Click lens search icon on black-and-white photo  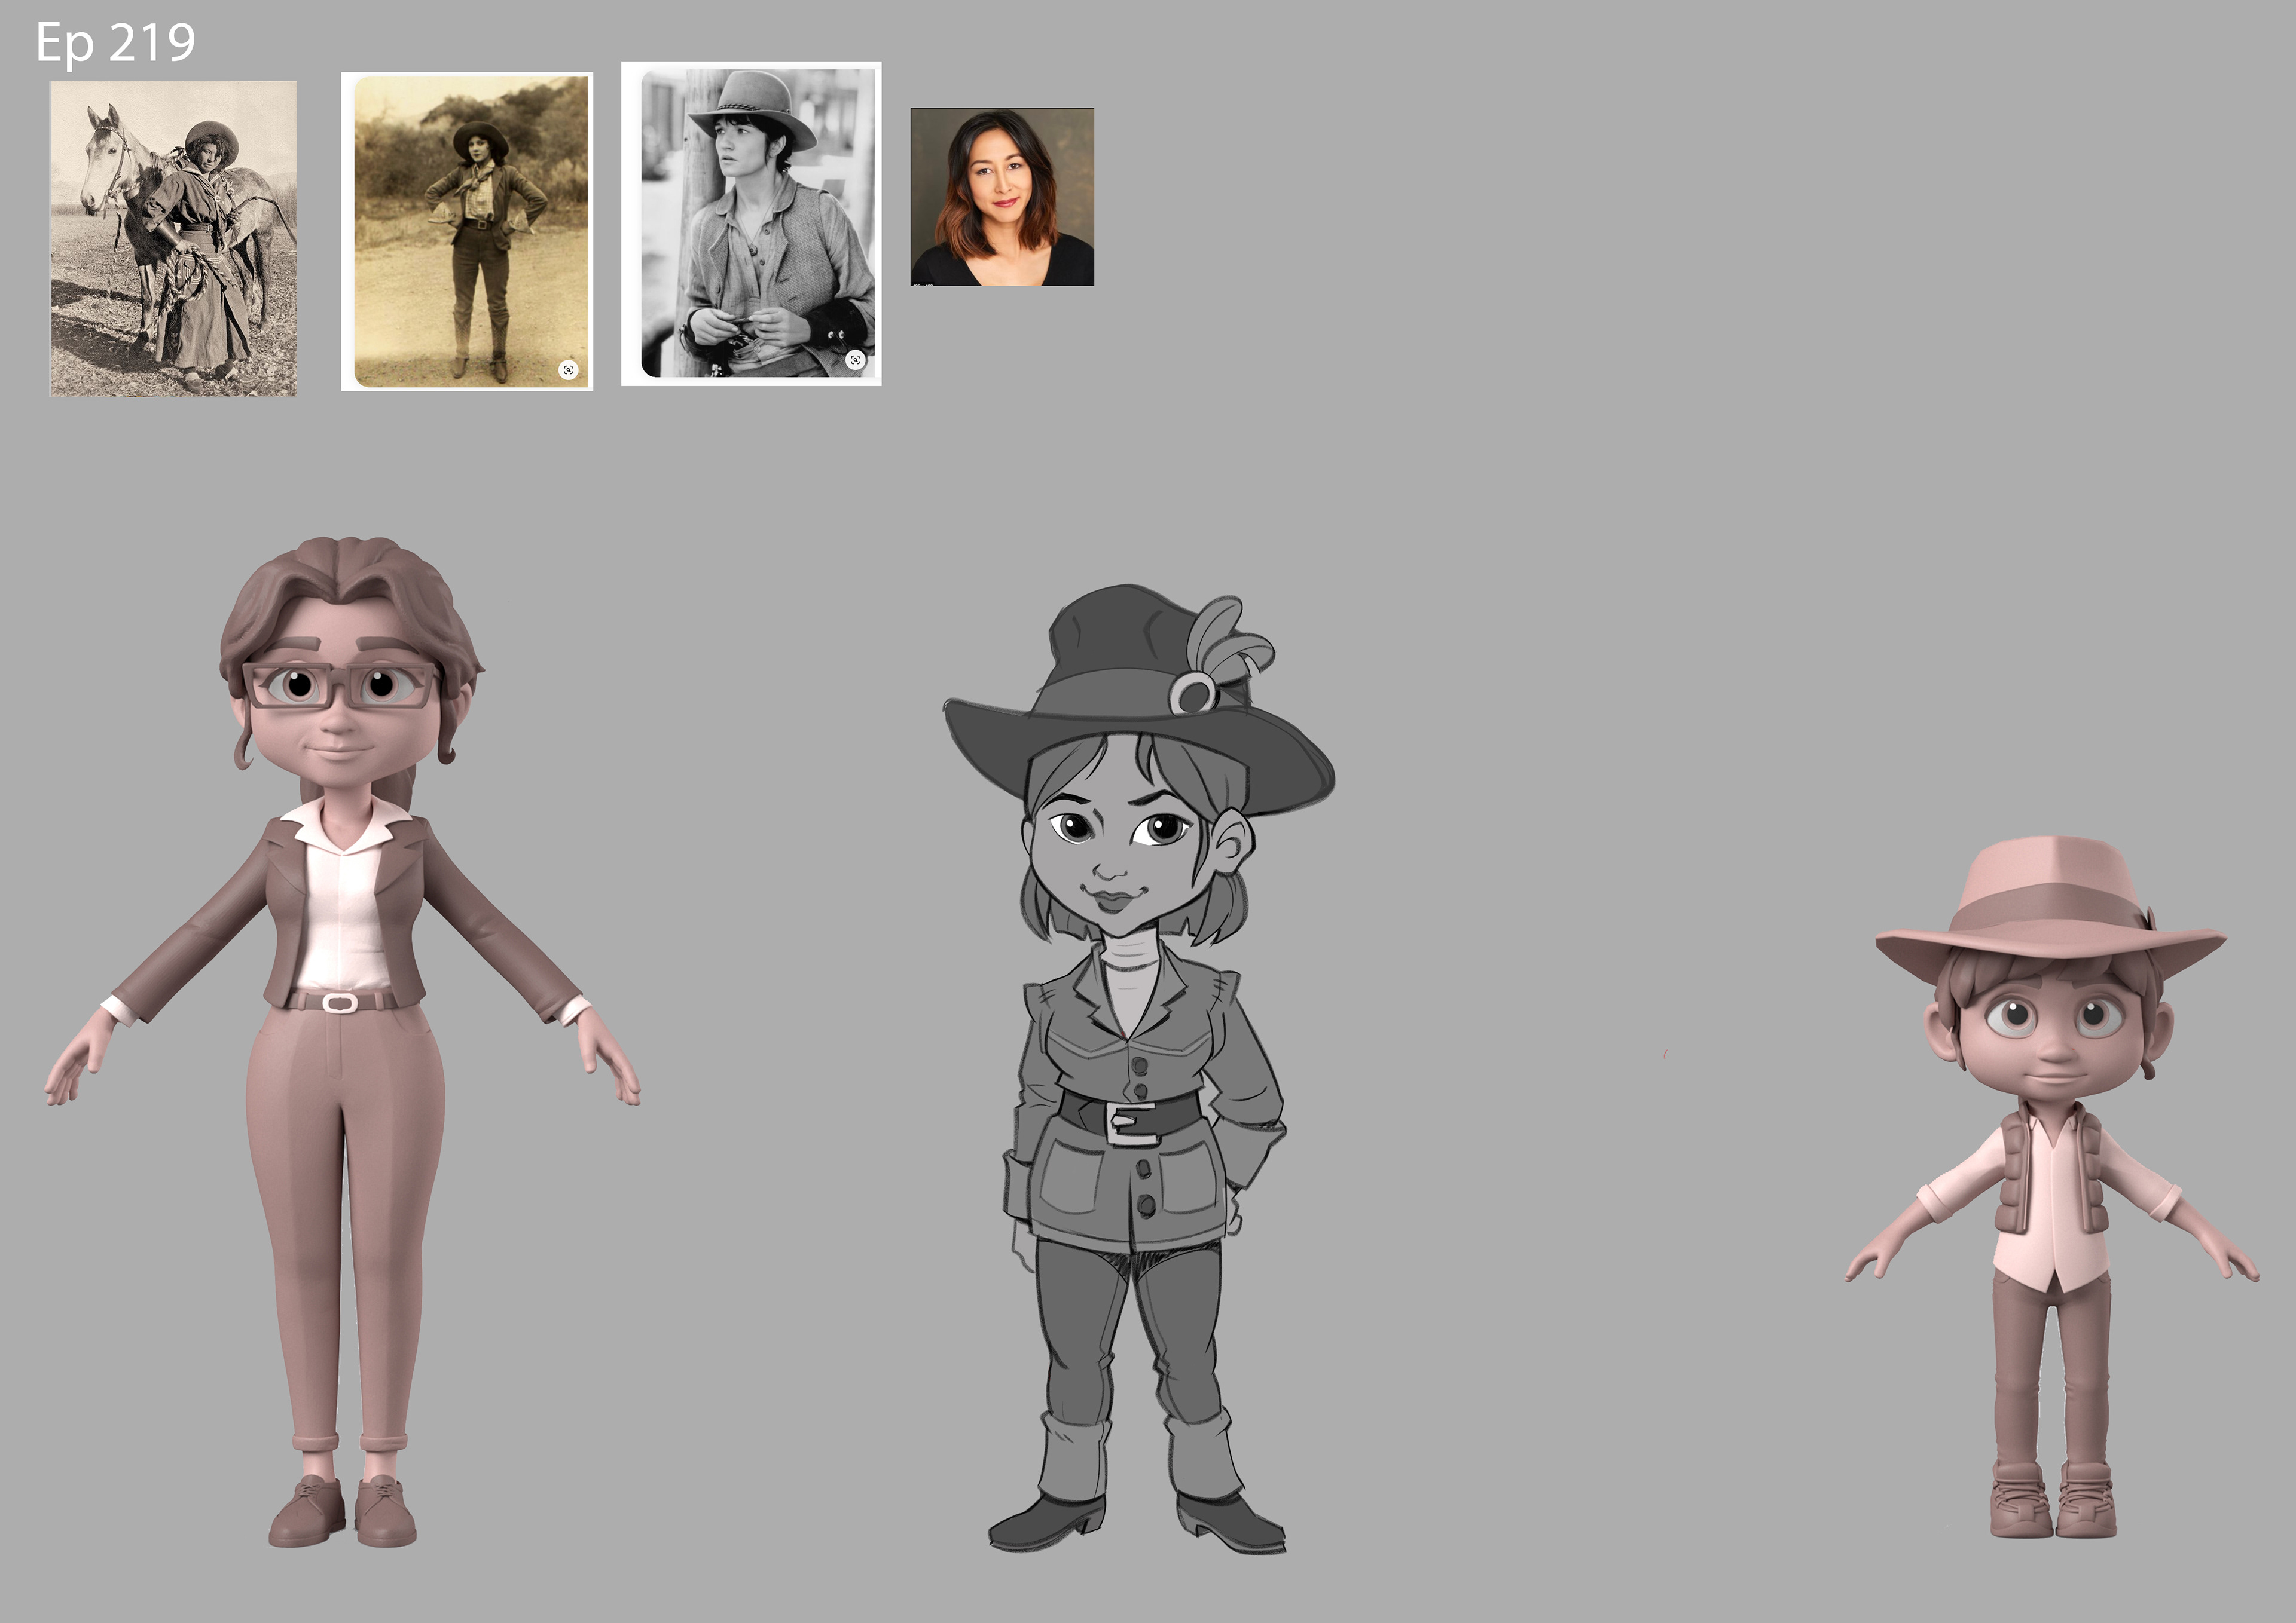pos(855,360)
